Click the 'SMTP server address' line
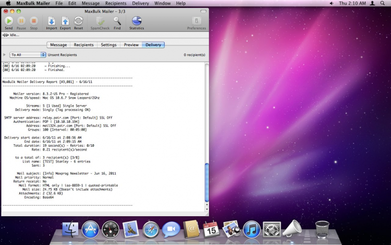391x245 pixels. [58, 118]
